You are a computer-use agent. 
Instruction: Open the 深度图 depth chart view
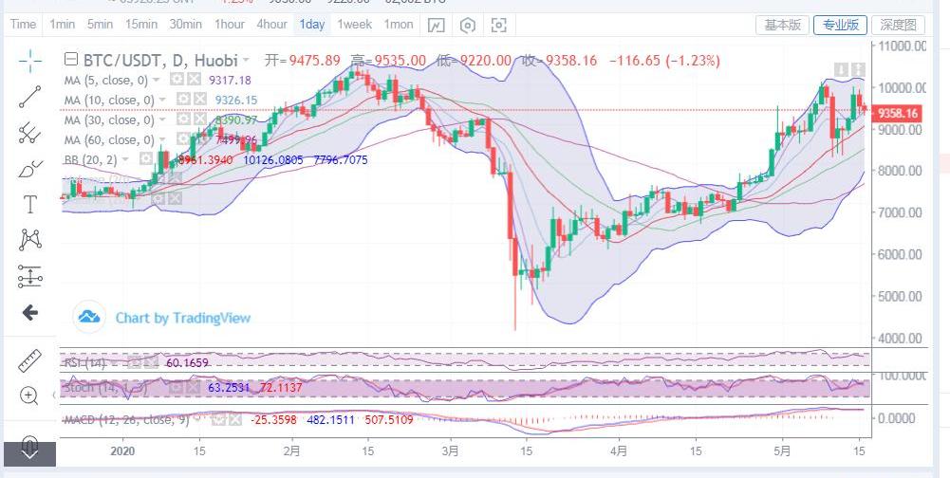tap(897, 25)
